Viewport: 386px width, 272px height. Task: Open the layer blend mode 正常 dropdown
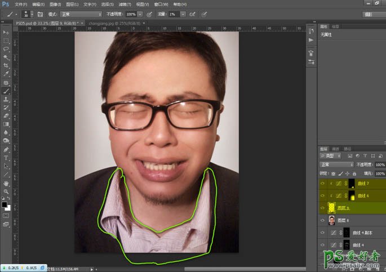pyautogui.click(x=336, y=164)
